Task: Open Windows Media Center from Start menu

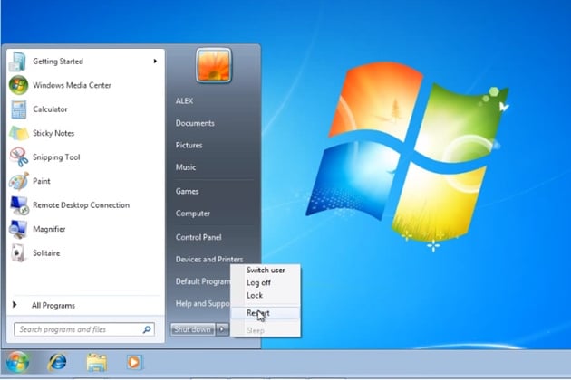Action: (x=72, y=85)
